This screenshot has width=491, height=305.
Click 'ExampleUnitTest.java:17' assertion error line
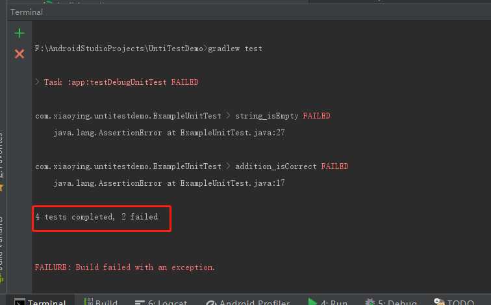[x=169, y=183]
